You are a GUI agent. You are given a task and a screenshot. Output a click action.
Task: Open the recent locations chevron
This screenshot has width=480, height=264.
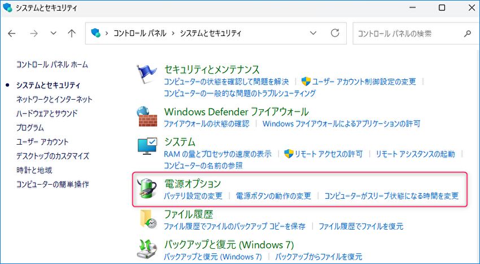point(53,33)
